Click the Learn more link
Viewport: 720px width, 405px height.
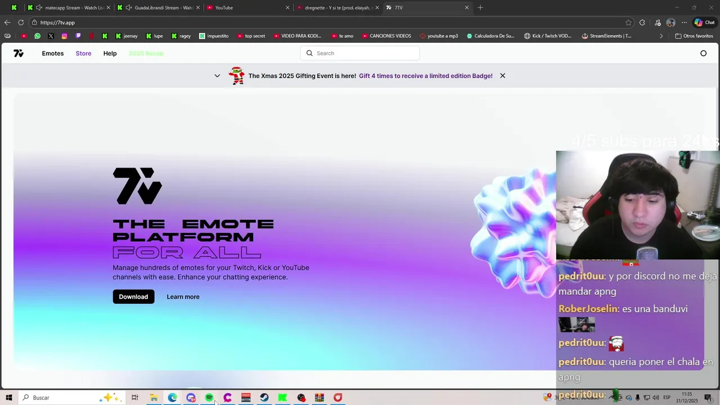pyautogui.click(x=183, y=297)
